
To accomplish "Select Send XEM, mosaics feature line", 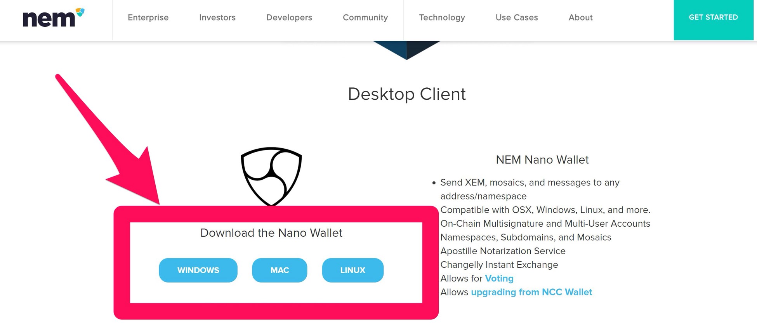I will (x=530, y=189).
